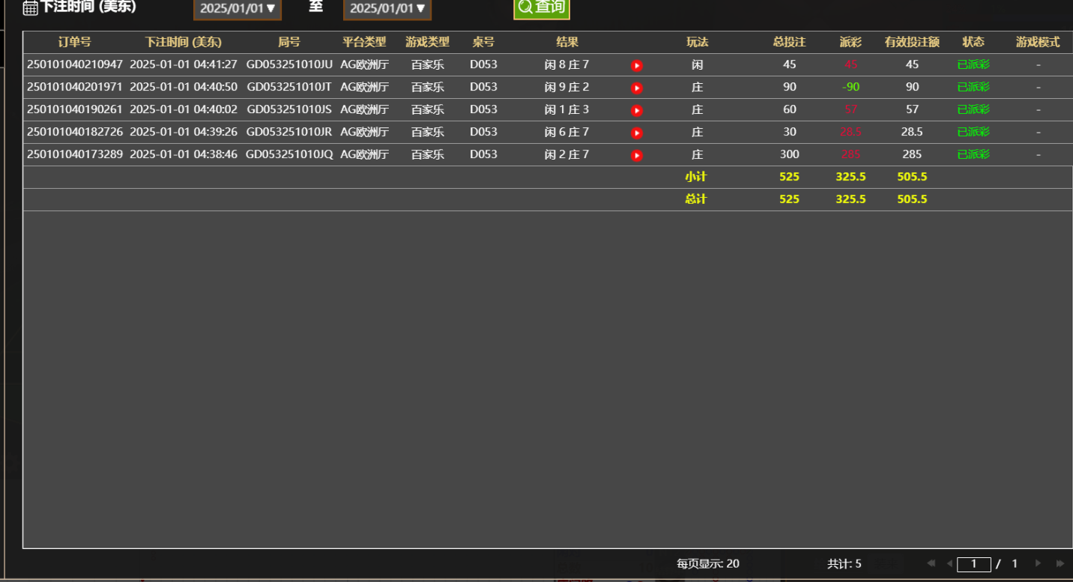This screenshot has width=1073, height=582.
Task: Play the replay of round GD053251010JQ
Action: coord(636,155)
